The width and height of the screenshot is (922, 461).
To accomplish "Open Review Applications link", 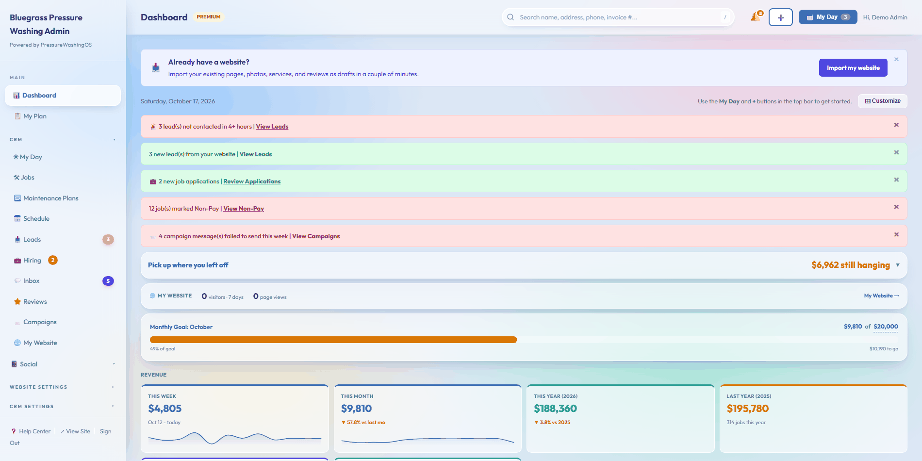I will point(252,181).
